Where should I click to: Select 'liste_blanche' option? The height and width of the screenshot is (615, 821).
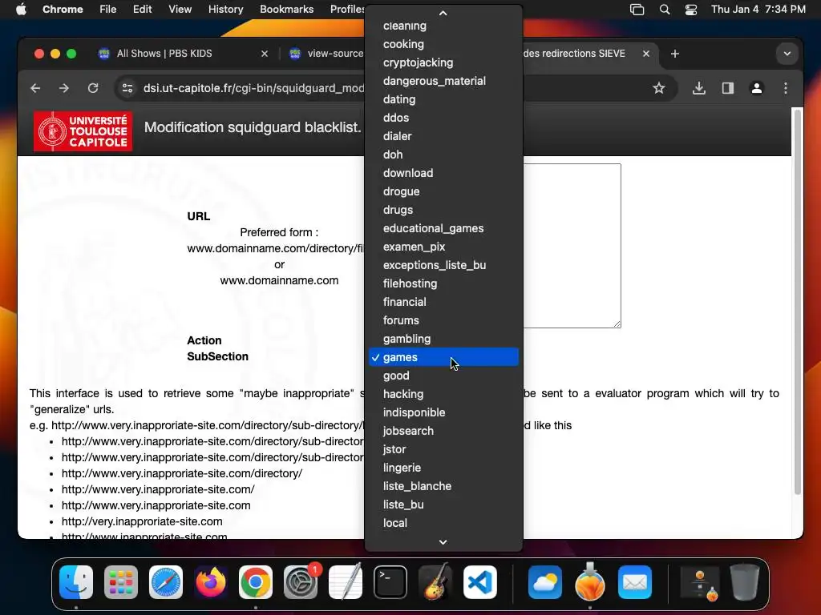pos(443,486)
